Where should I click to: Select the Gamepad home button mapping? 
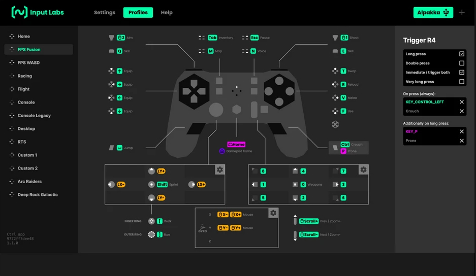coord(236,148)
